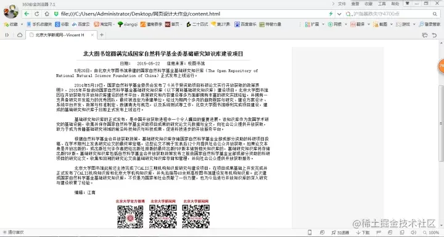Screen dimensions: 444x237
Task: Open a new tab with plus button
Action: pyautogui.click(x=102, y=35)
